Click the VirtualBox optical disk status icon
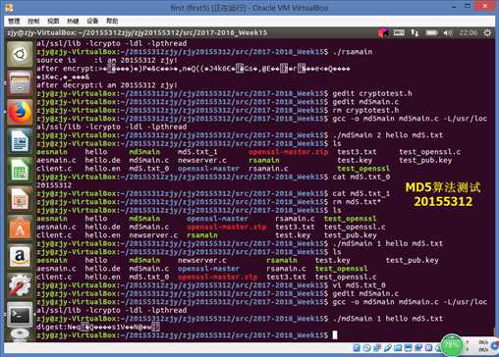499x357 pixels. click(367, 348)
